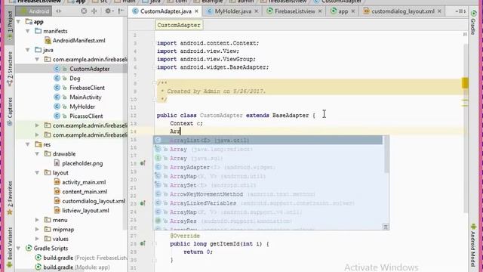Image resolution: width=483 pixels, height=272 pixels.
Task: Choose ArrayRes completion suggestion
Action: (x=268, y=221)
